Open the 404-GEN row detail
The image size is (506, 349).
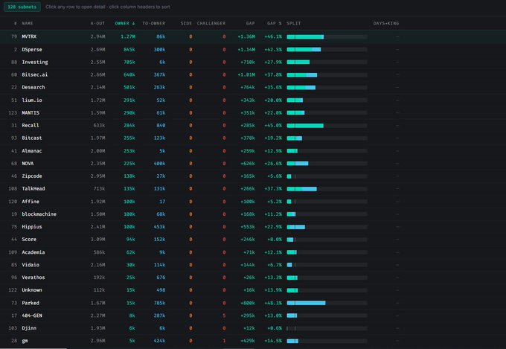(x=253, y=316)
